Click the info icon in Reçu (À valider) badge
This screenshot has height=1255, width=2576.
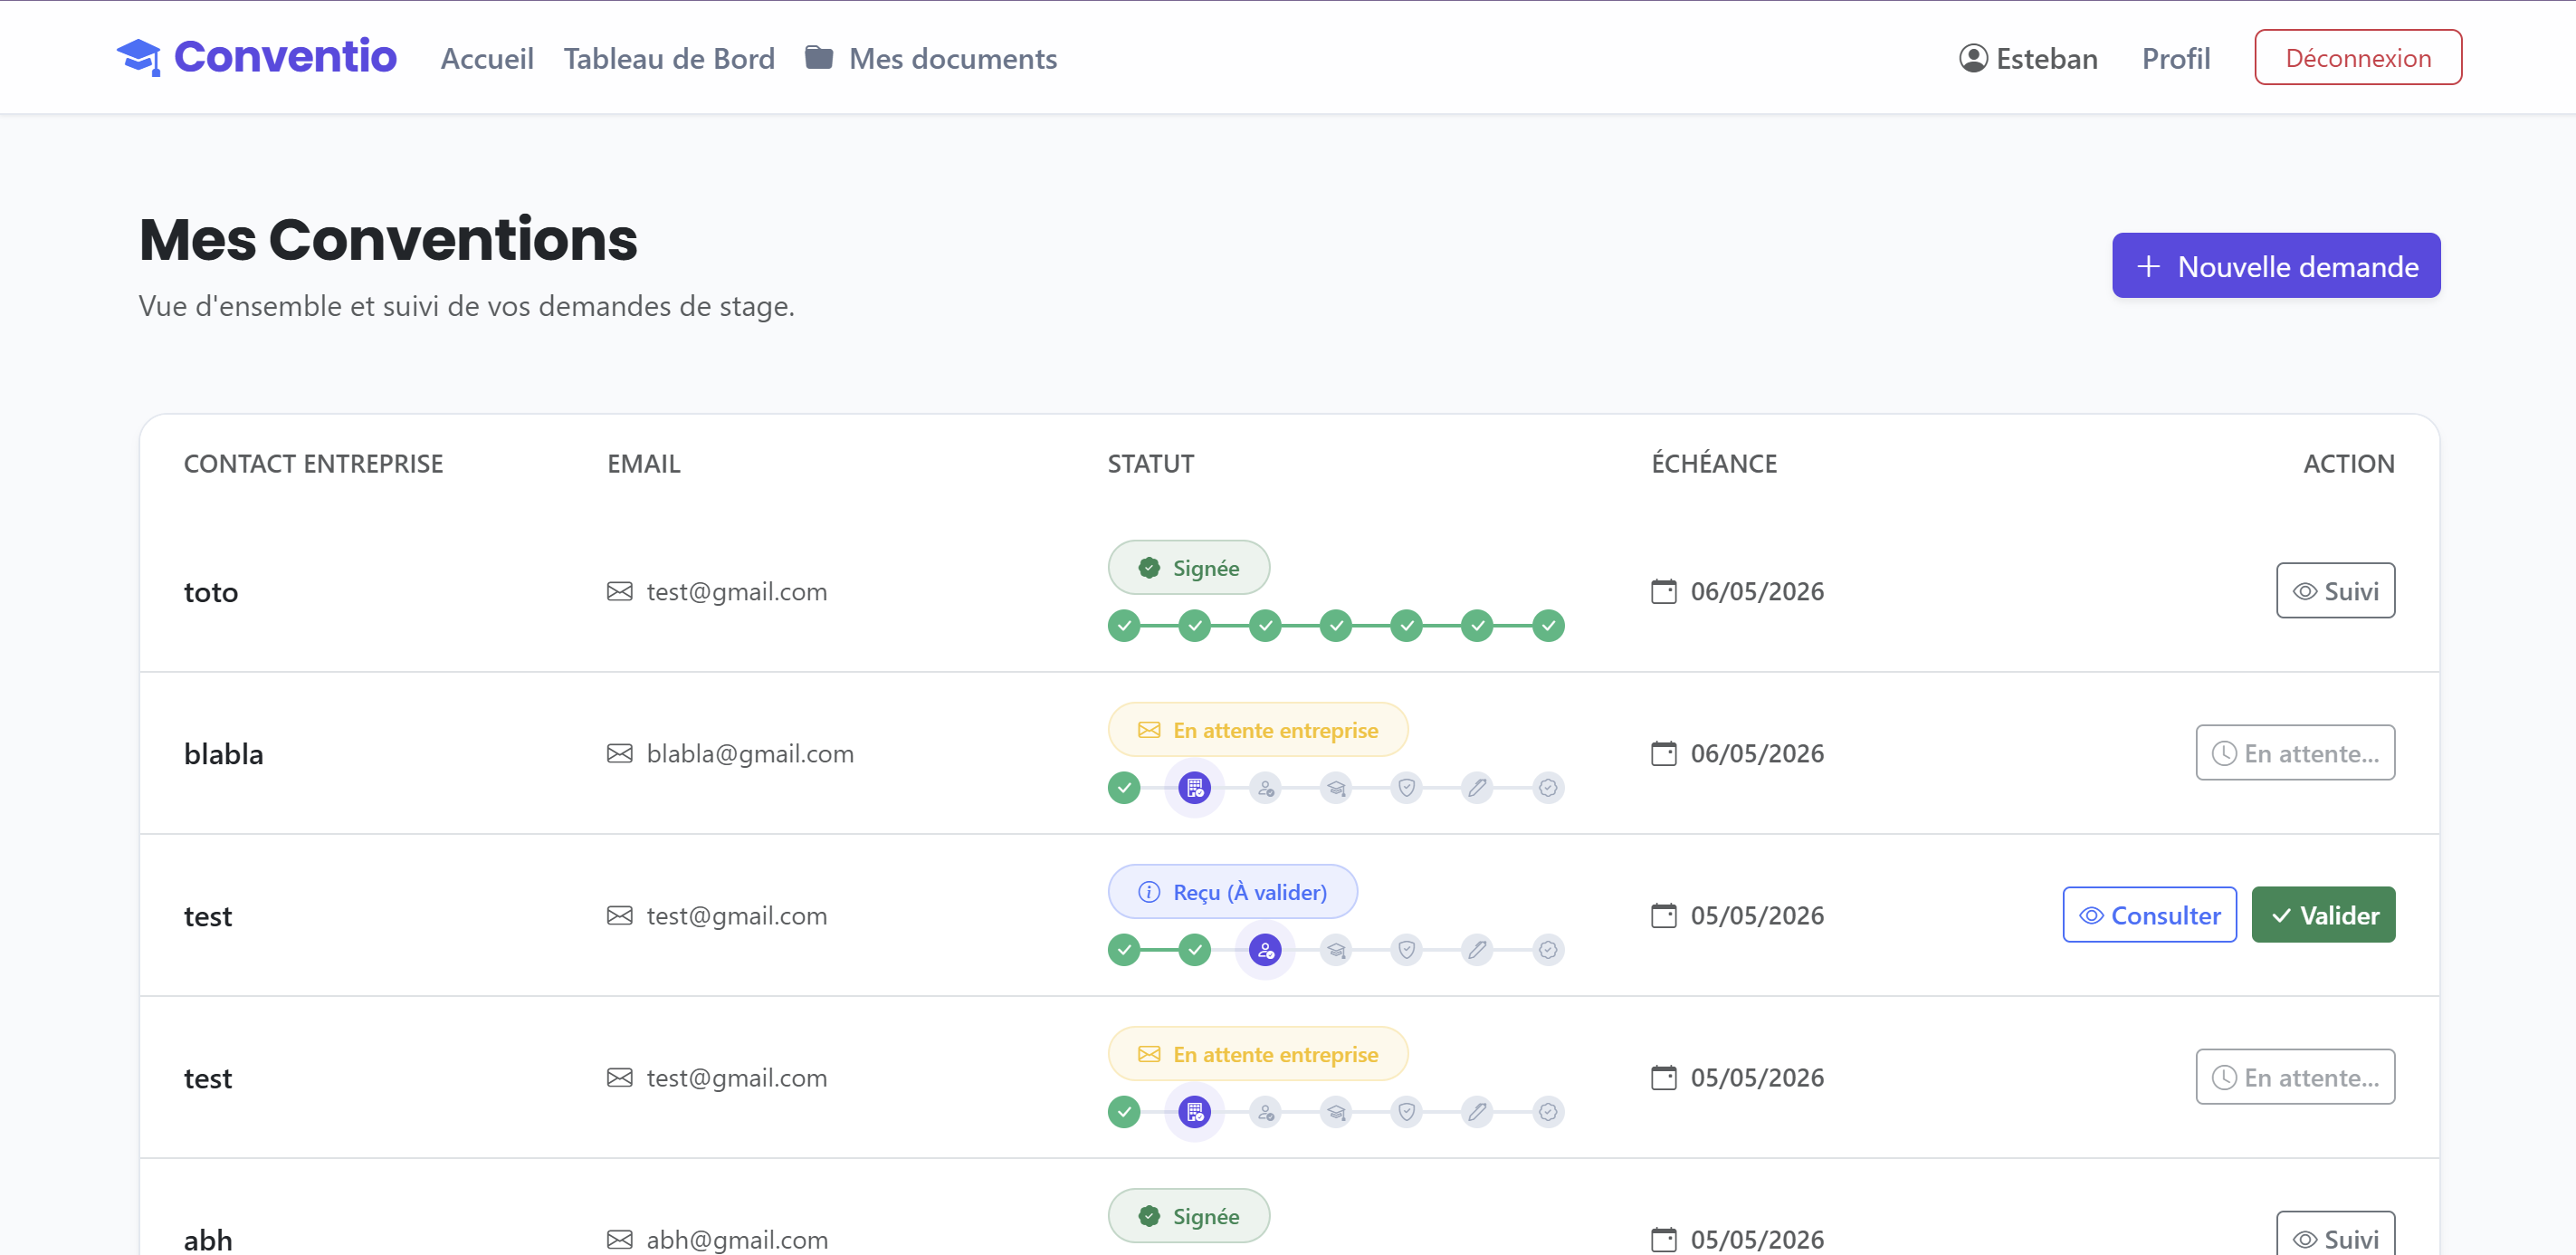click(1149, 892)
